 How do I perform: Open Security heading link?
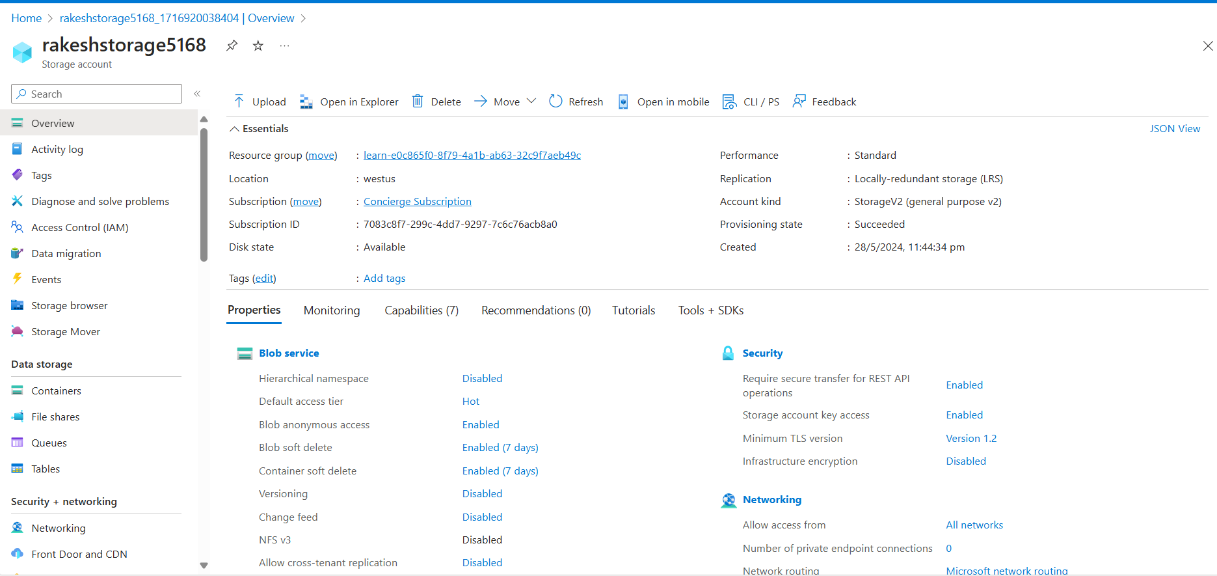pos(762,353)
